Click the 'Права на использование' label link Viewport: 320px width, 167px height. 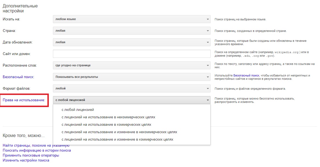tap(24, 100)
